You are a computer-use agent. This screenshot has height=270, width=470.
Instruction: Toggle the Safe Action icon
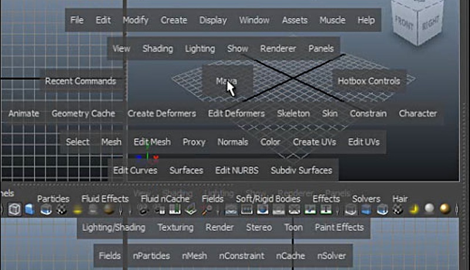click(310, 210)
